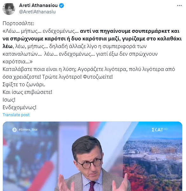Image resolution: width=186 pixels, height=191 pixels.
Task: Play the embedded SKAI video clip
Action: click(93, 156)
